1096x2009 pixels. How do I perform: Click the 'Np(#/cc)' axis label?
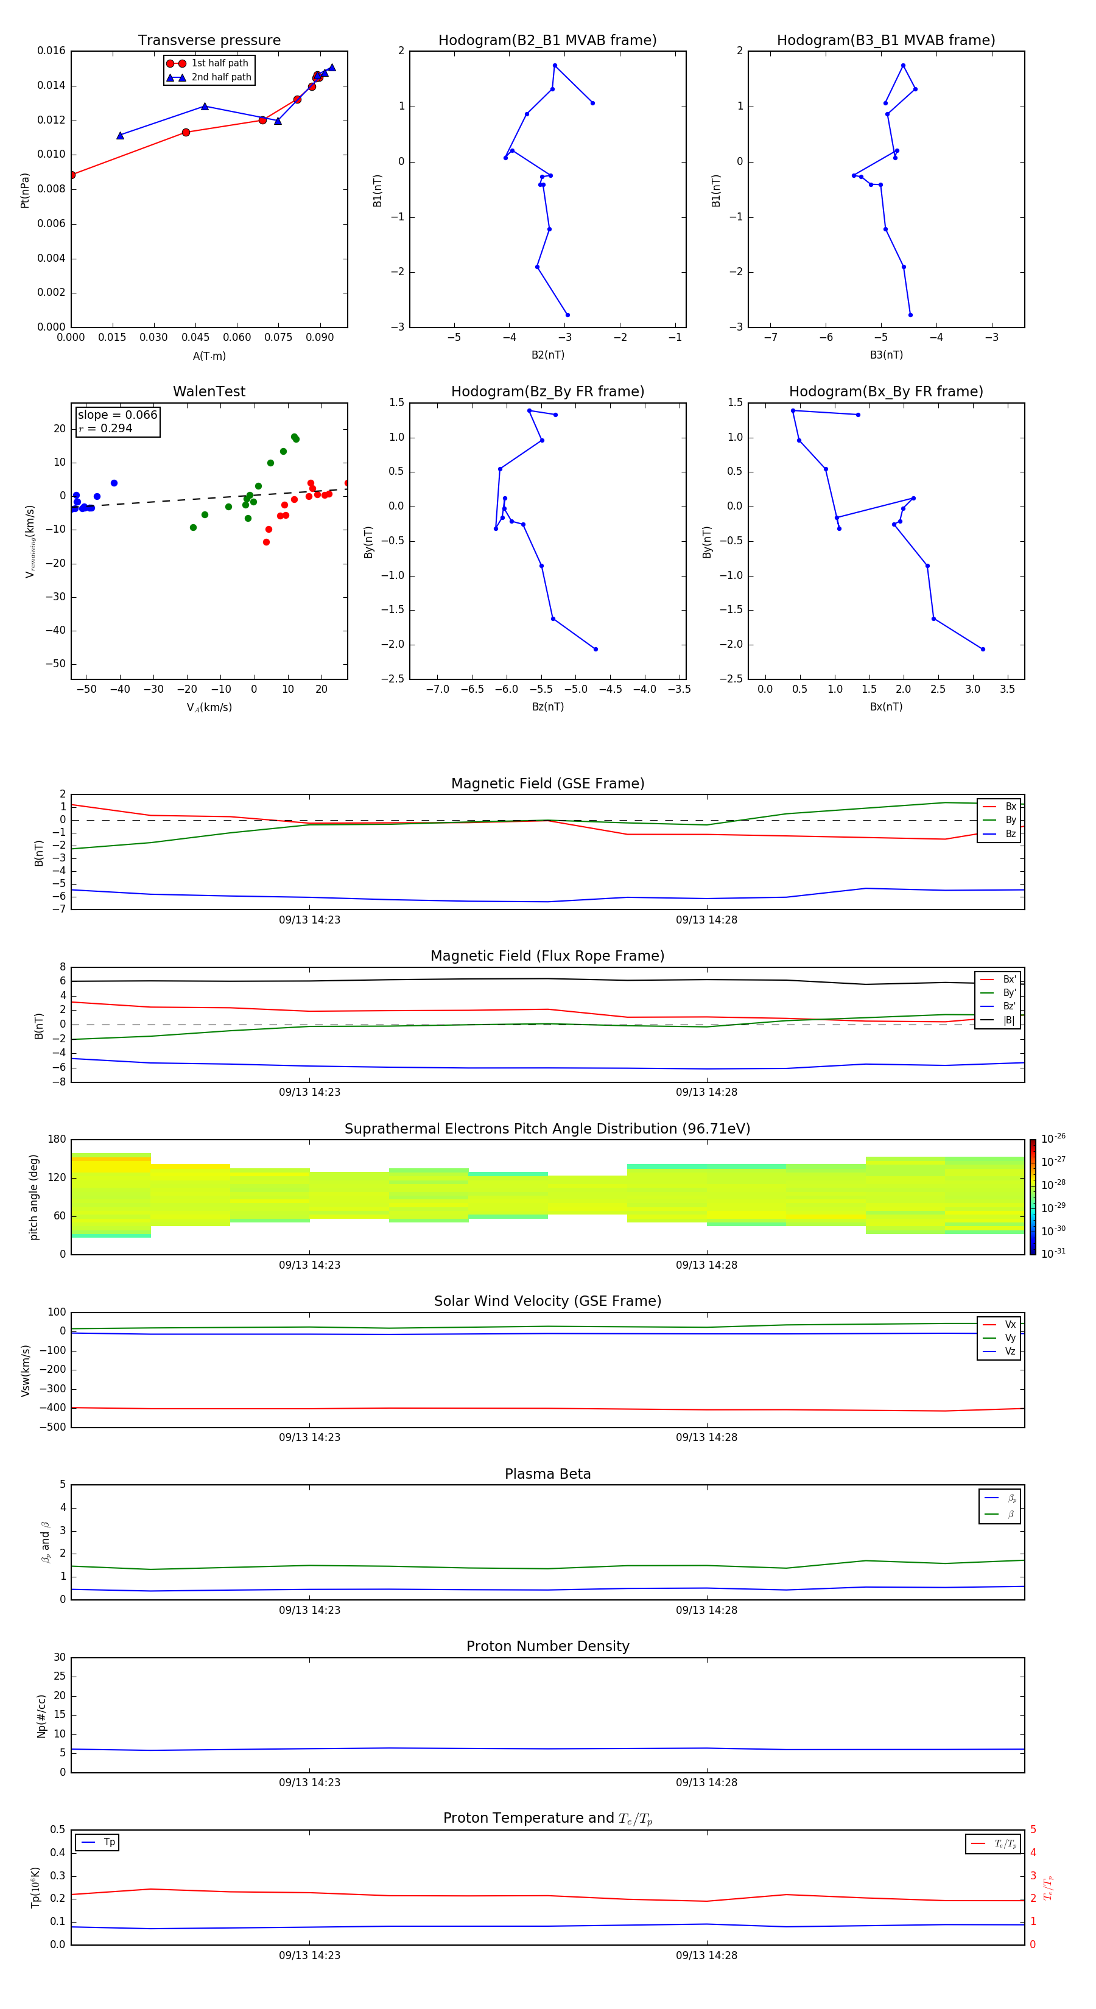click(41, 1716)
